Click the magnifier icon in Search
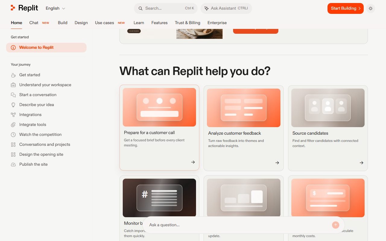386x241 pixels. 141,8
